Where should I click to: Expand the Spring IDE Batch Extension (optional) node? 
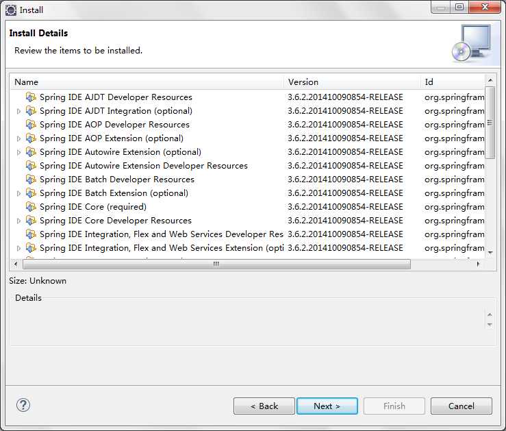[x=18, y=193]
